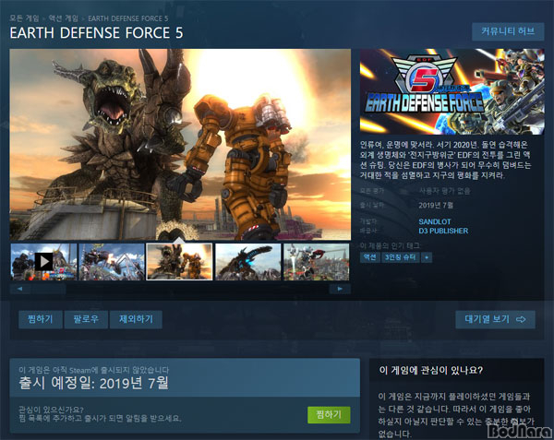Select the city battle screenshot thumbnail
This screenshot has height=440, width=554.
316,261
